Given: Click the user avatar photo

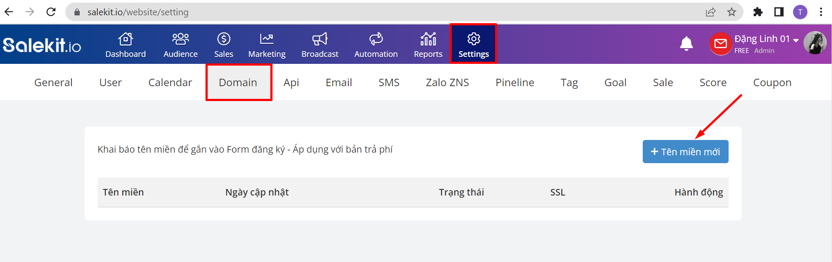Looking at the screenshot, I should click(x=815, y=43).
